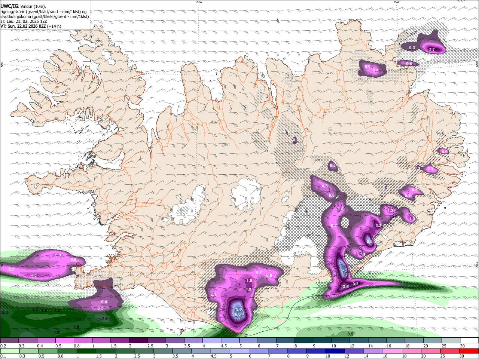The height and width of the screenshot is (359, 479).
Task: Click the 15W longitude label
Action: (396, 2)
